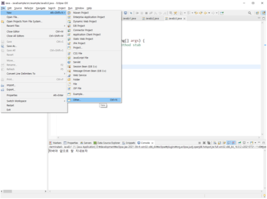Maximize the Console view panel
This screenshot has height=199, width=267.
pyautogui.click(x=264, y=143)
